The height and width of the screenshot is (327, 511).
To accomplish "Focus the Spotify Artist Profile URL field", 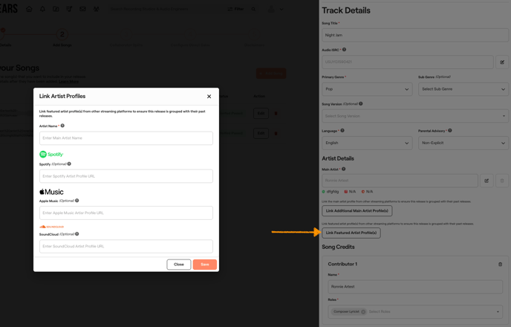I will (126, 176).
